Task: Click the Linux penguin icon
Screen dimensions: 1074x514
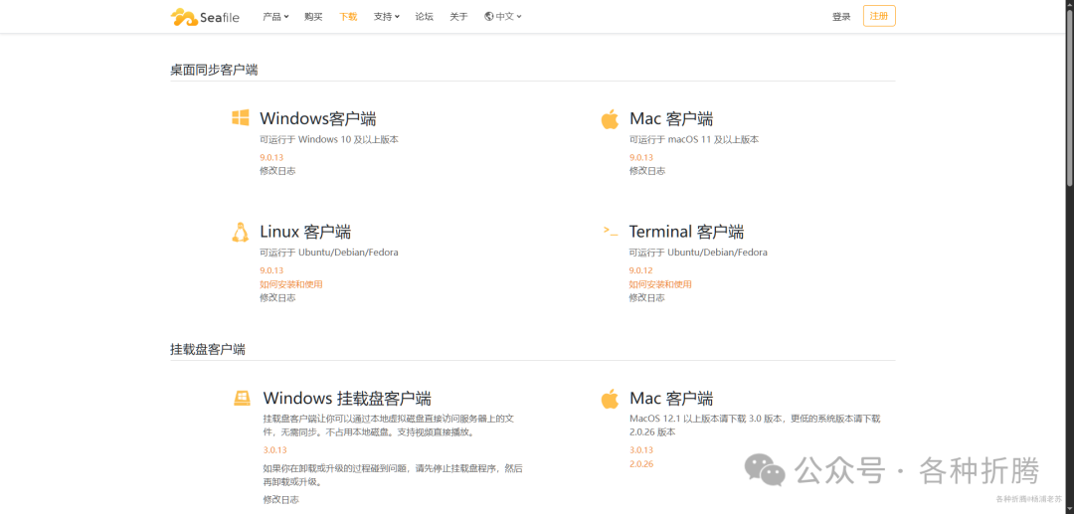Action: [x=240, y=232]
